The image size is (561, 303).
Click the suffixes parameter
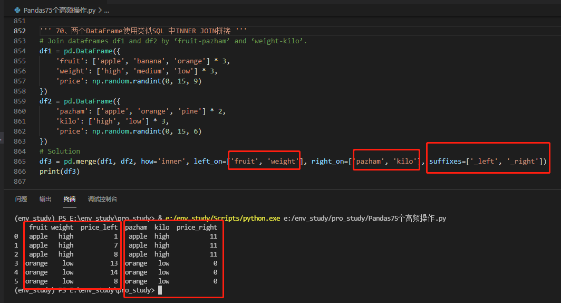[488, 161]
